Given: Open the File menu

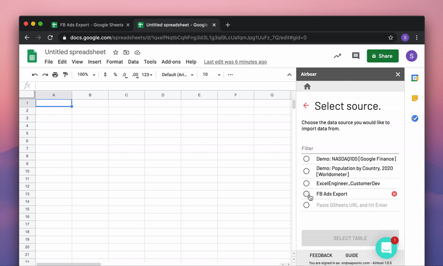Looking at the screenshot, I should 49,62.
